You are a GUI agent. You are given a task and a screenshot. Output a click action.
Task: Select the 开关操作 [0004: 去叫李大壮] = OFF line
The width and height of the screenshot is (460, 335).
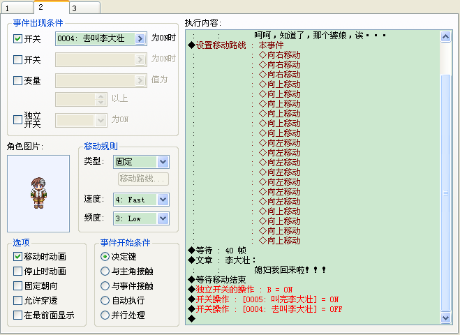click(x=313, y=309)
